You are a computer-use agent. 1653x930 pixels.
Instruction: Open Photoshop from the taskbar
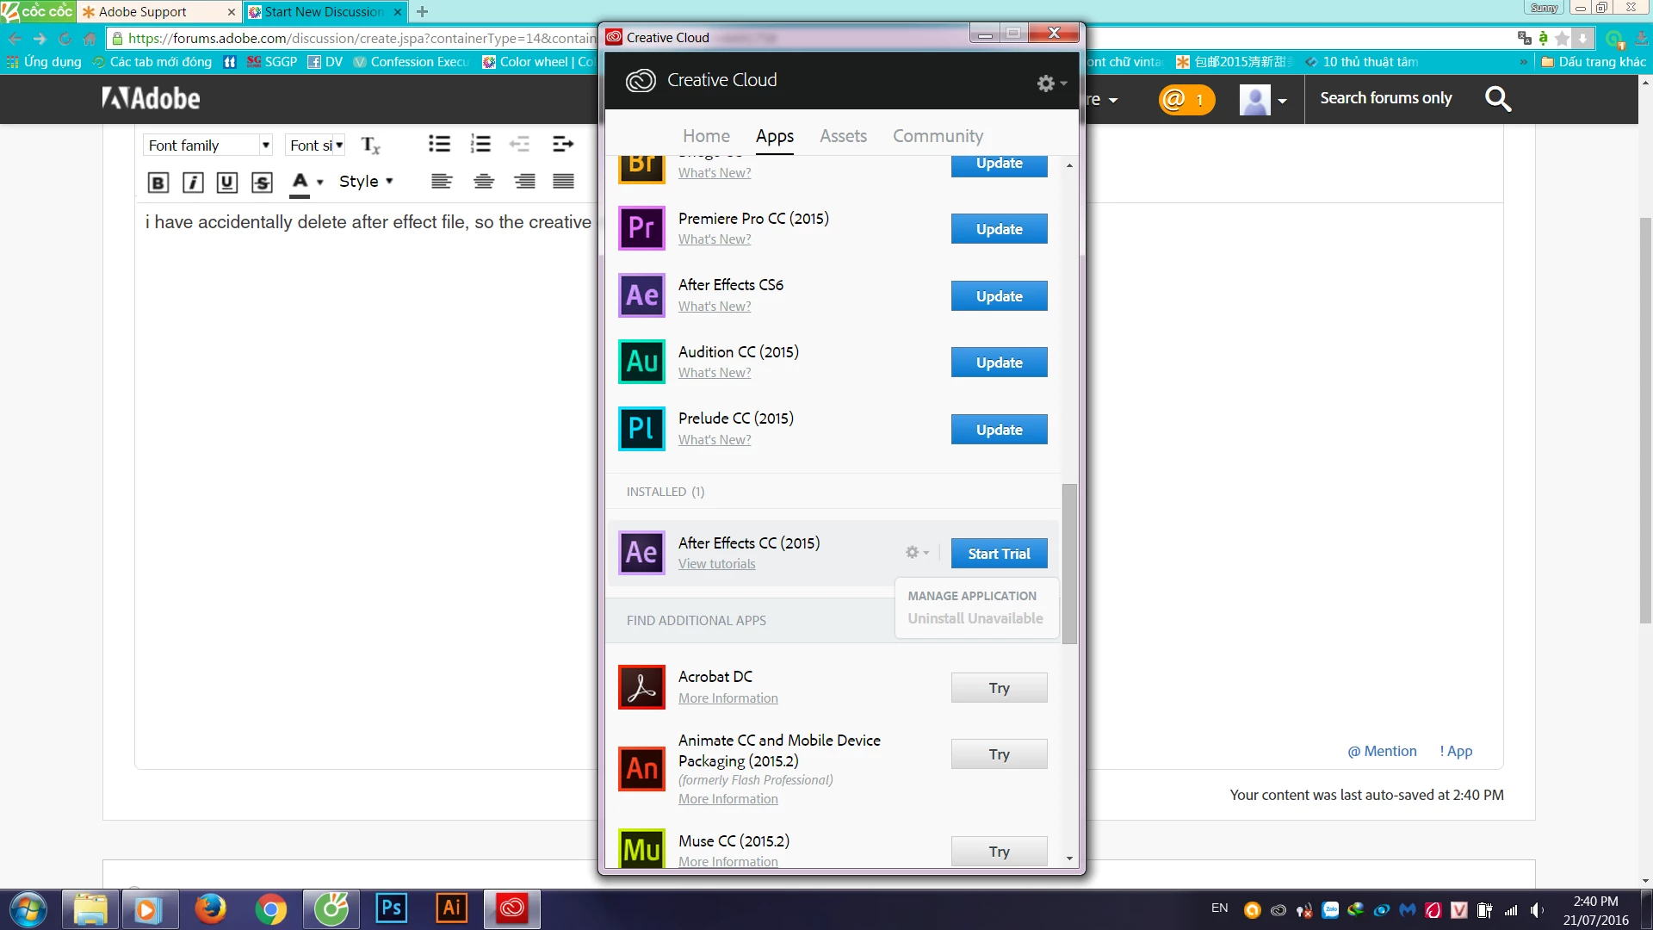(x=391, y=908)
